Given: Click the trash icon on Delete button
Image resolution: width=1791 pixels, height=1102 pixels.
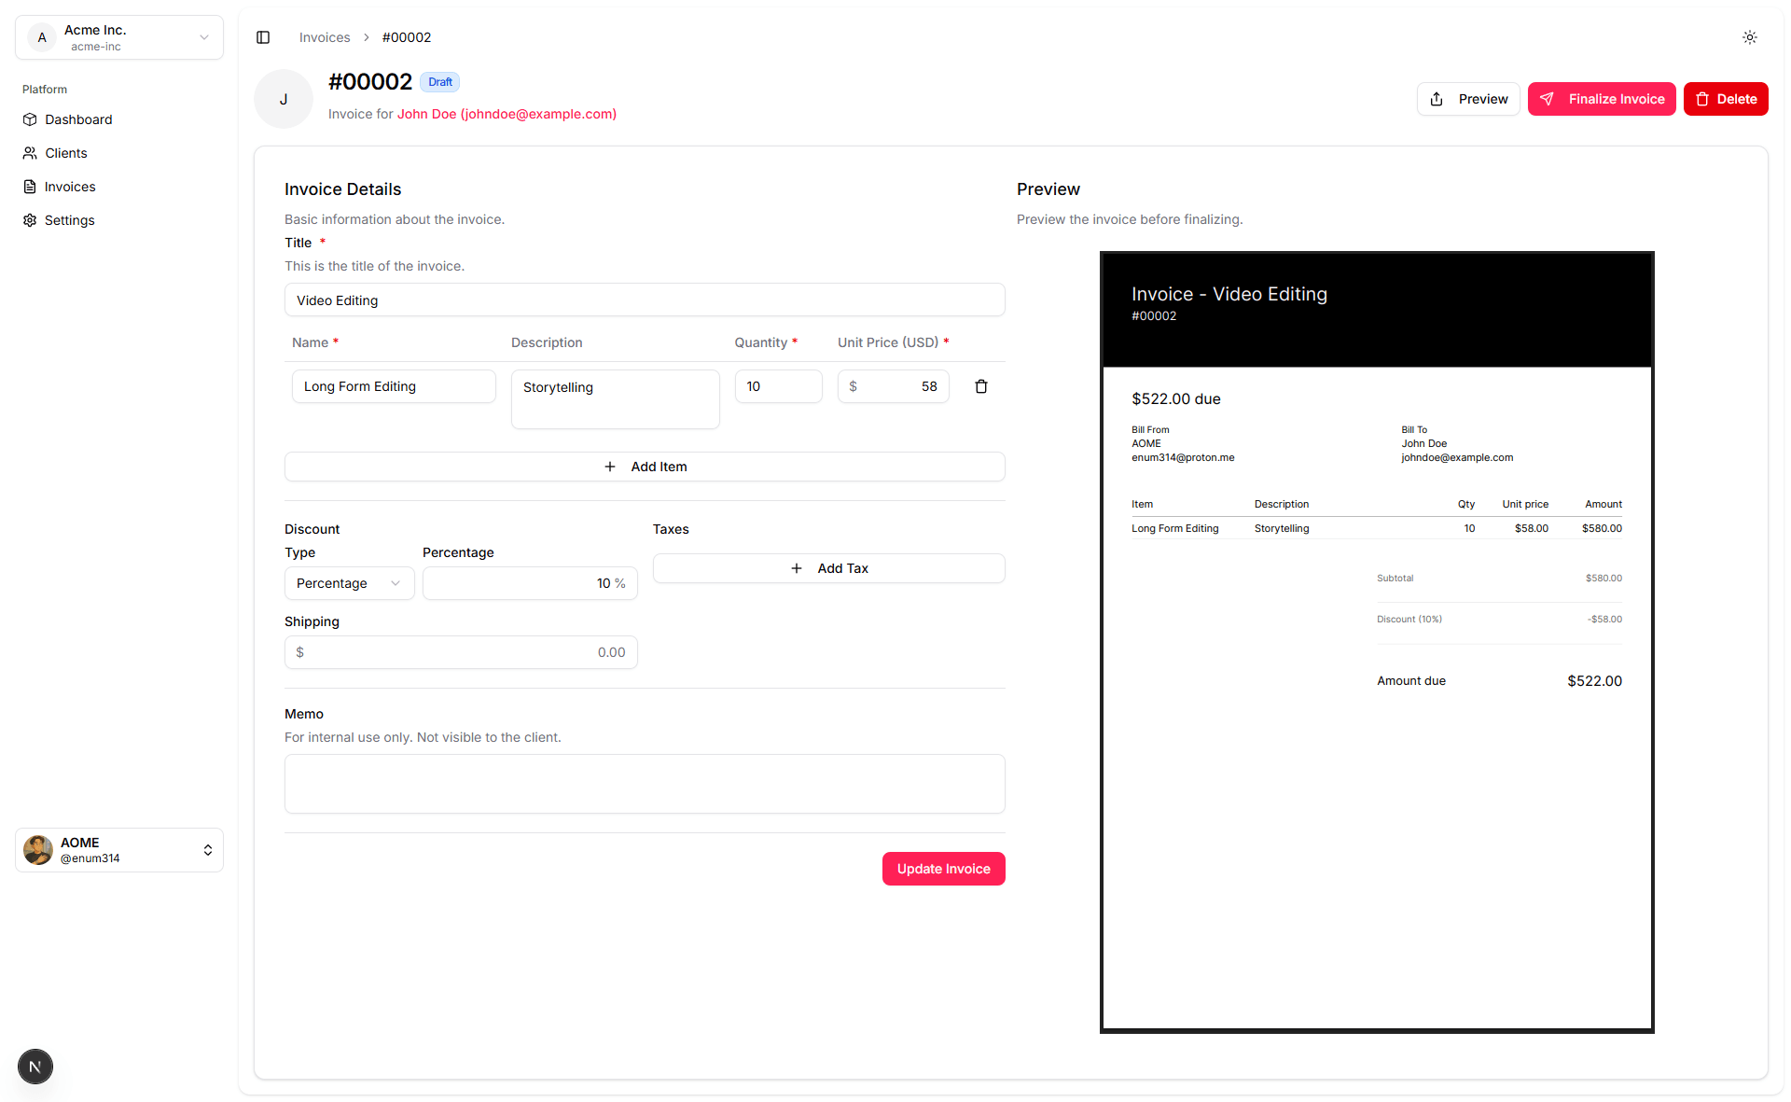Looking at the screenshot, I should point(1702,99).
